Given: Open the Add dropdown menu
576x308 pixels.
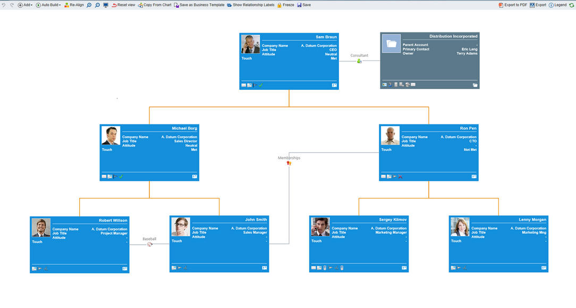Looking at the screenshot, I should pos(25,5).
